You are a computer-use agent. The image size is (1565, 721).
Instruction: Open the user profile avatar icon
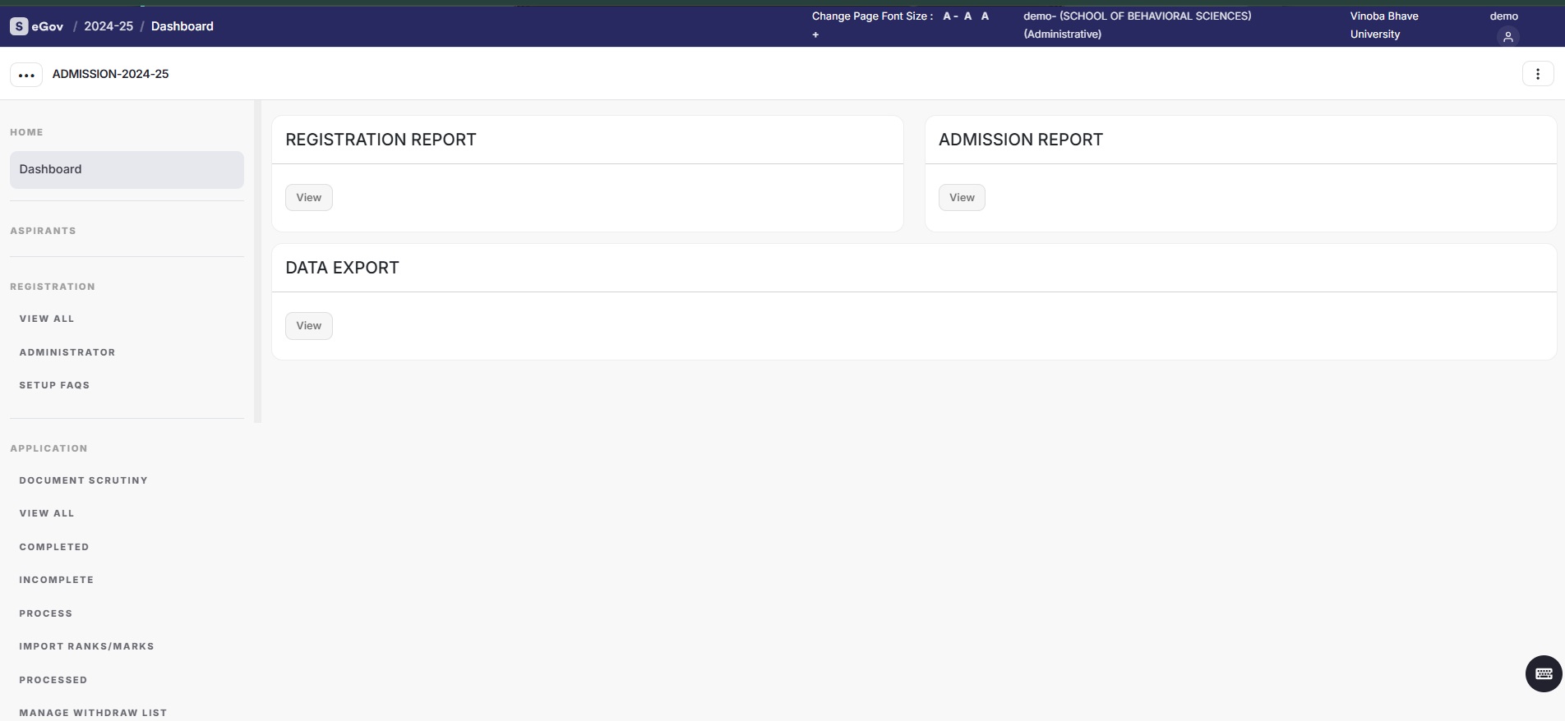pos(1507,37)
